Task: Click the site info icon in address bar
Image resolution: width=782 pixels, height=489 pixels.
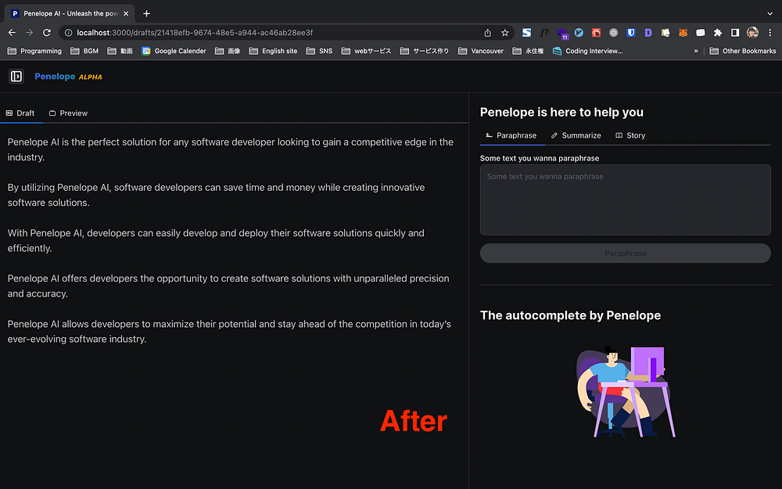Action: click(68, 32)
